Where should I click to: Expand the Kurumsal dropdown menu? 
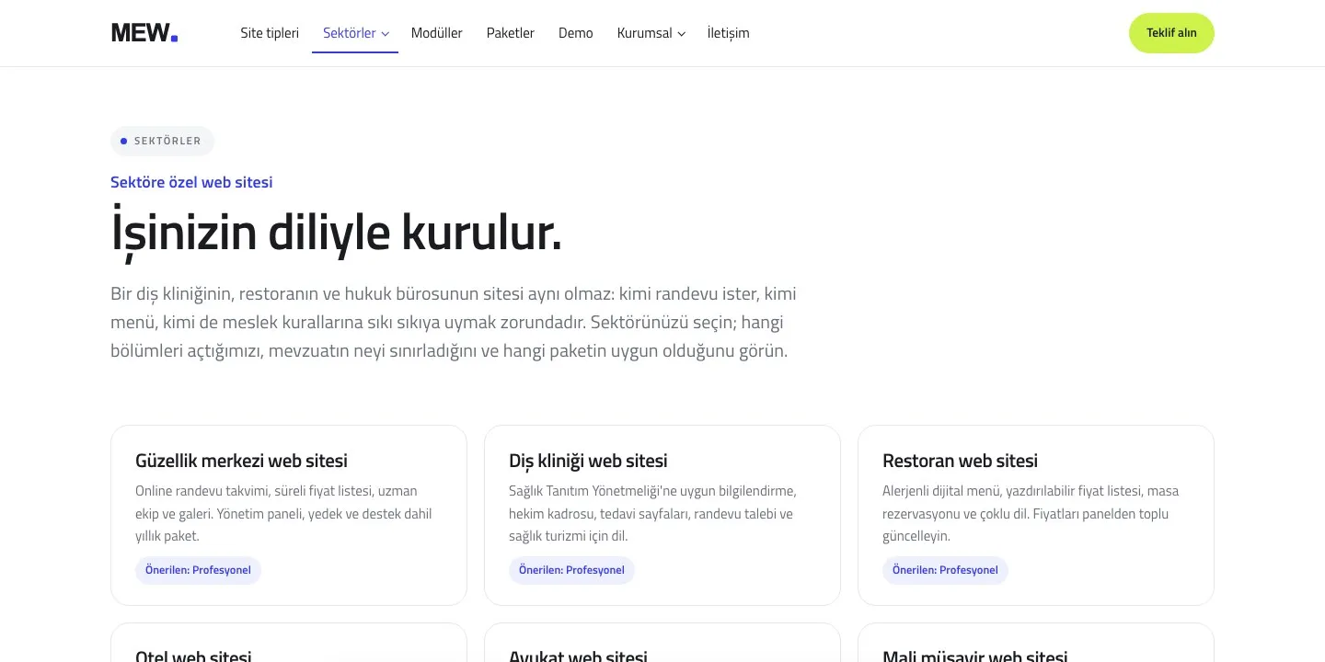pyautogui.click(x=651, y=33)
